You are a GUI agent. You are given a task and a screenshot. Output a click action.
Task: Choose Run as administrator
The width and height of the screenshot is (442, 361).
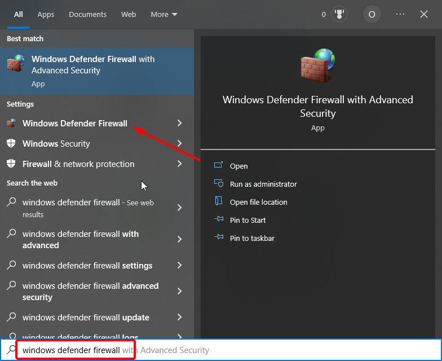263,184
